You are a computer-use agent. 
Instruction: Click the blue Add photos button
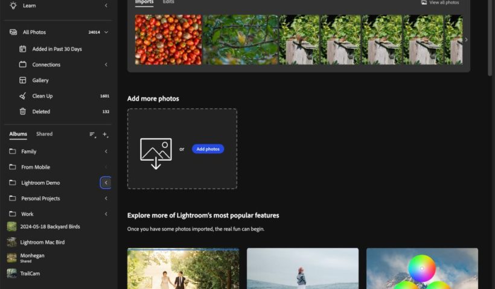[x=208, y=149]
